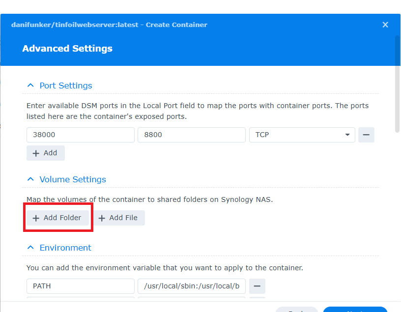Click the dialog's vertical scrollbar
This screenshot has height=312, width=401.
coord(397,84)
